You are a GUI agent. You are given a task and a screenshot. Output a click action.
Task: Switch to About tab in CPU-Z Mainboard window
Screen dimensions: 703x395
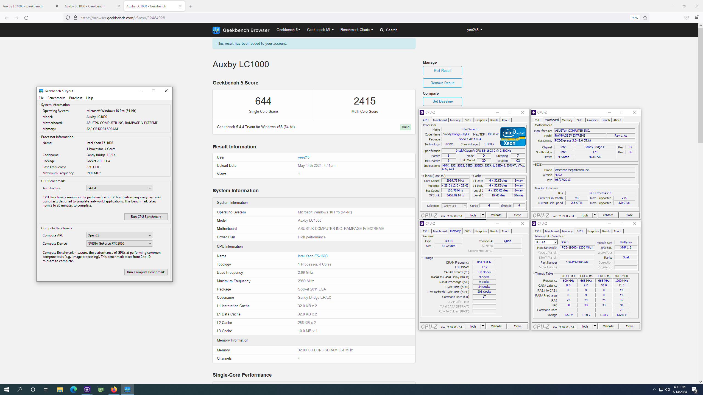click(x=617, y=120)
